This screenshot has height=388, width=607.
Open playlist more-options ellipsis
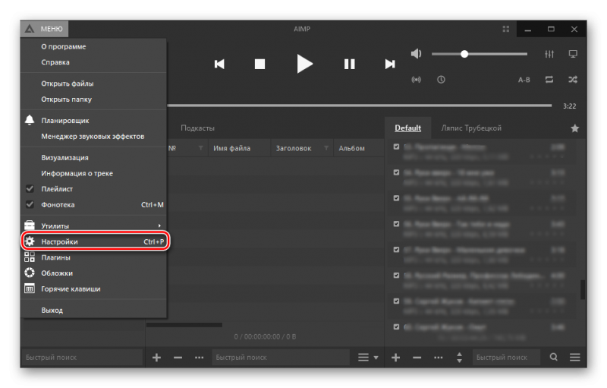pos(439,358)
